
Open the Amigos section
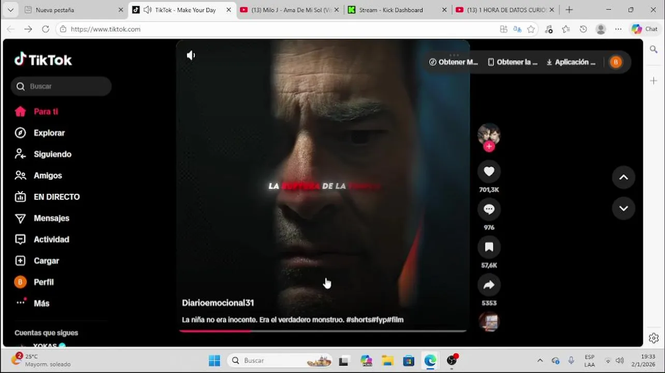pos(38,176)
